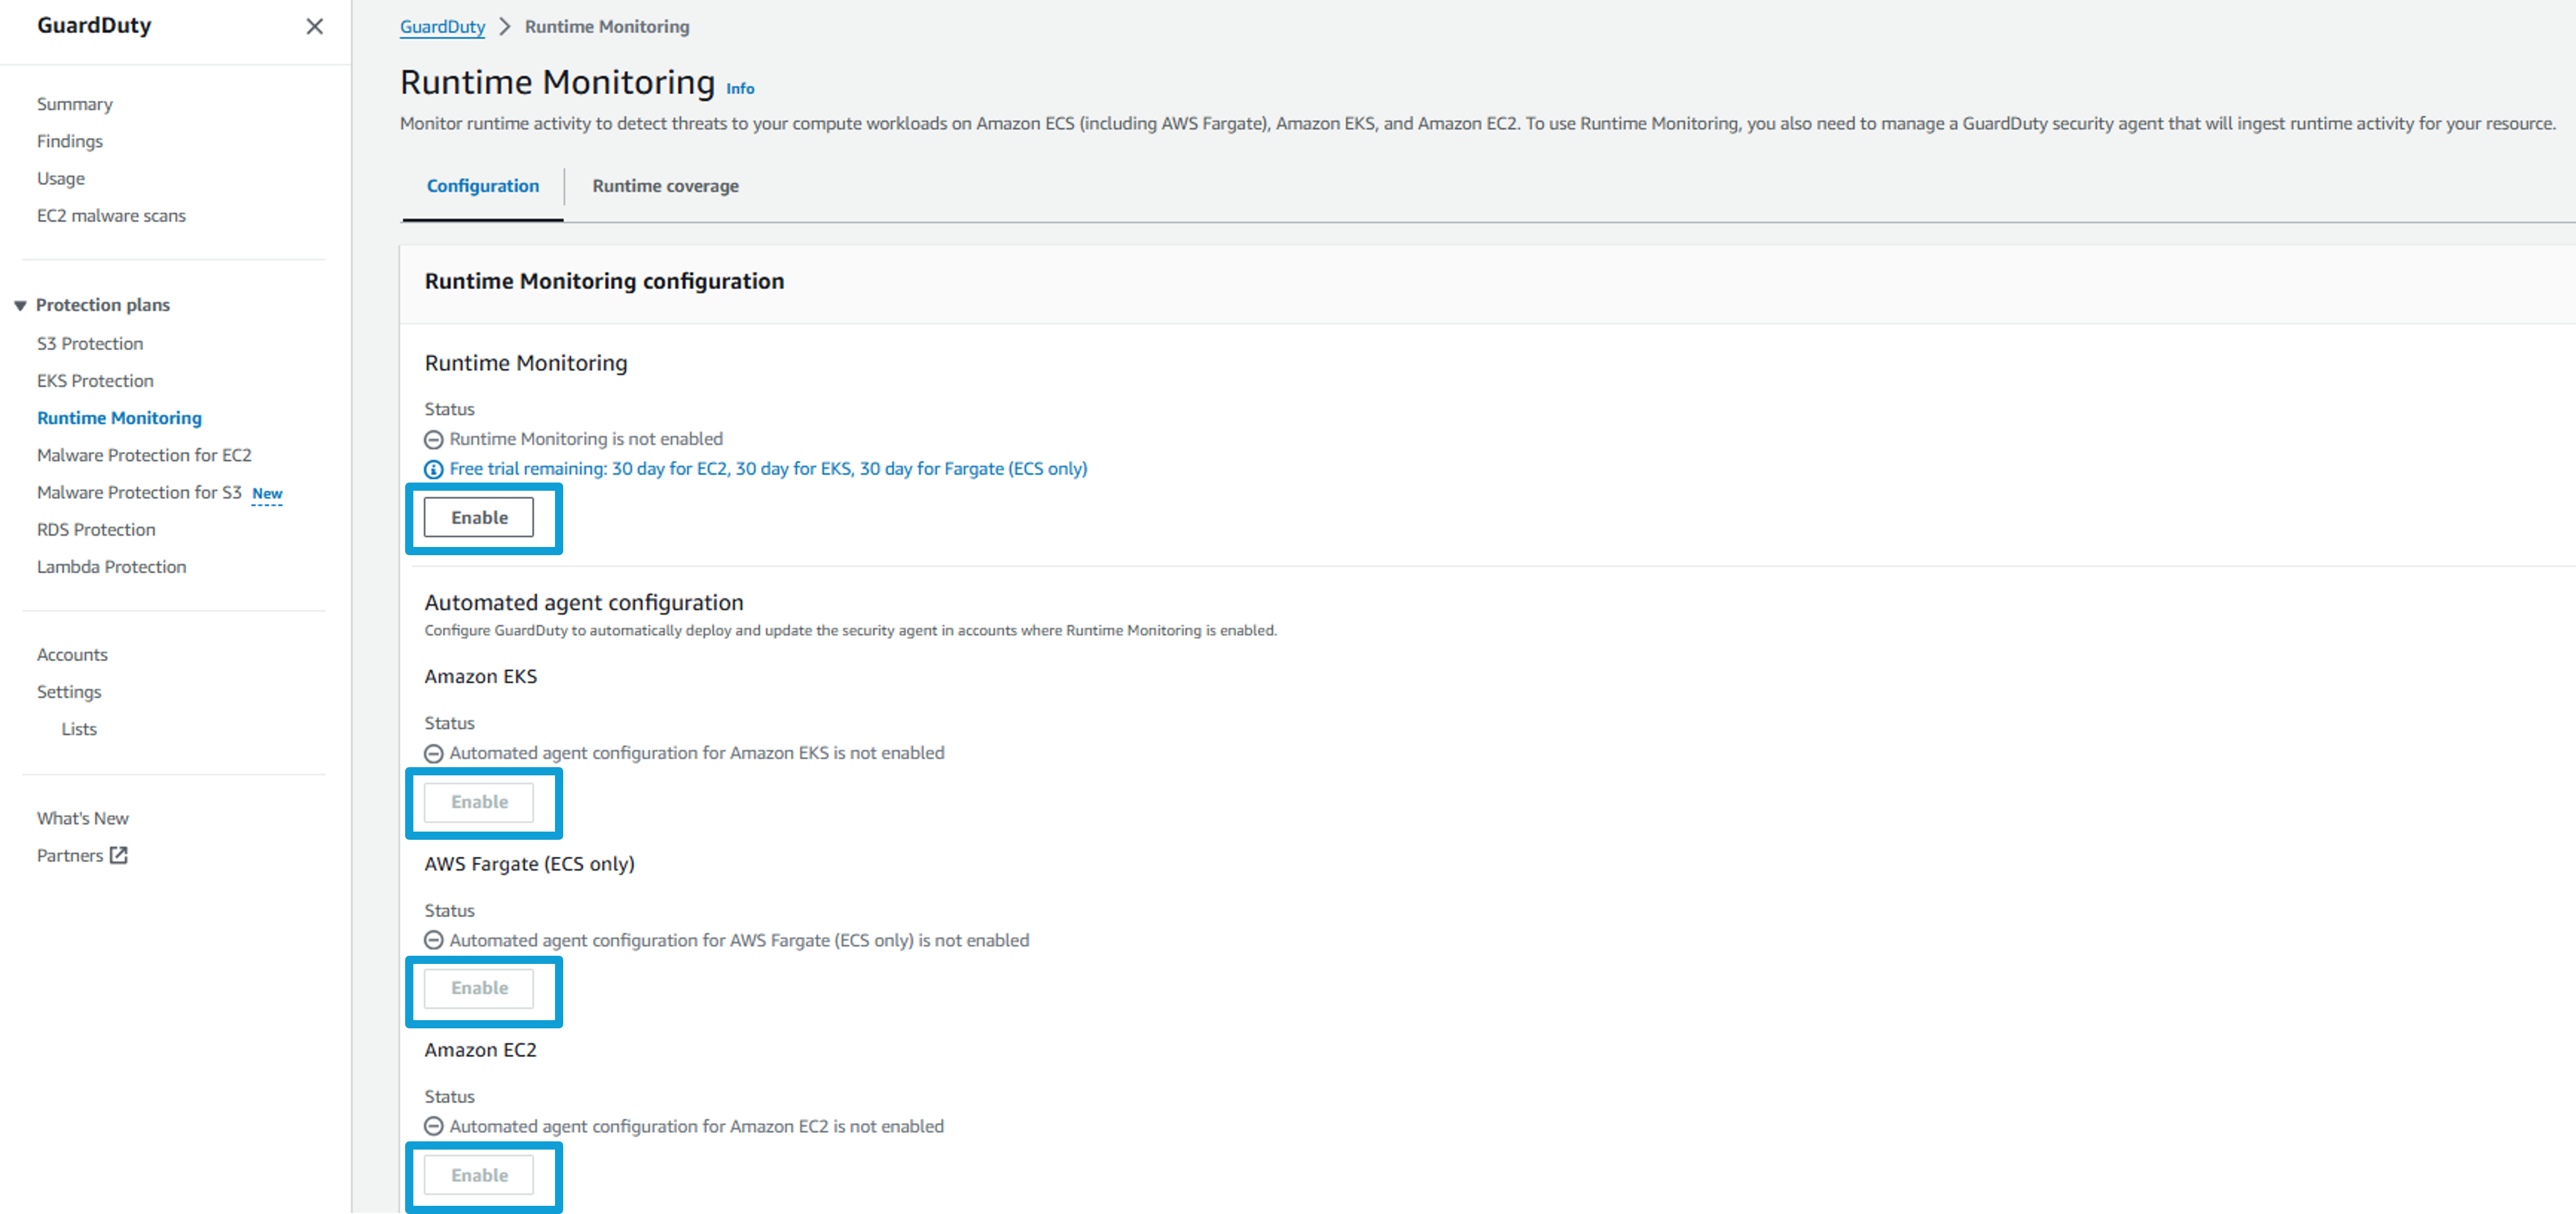2576x1214 pixels.
Task: Click Amazon EKS not enabled status icon
Action: [x=434, y=753]
